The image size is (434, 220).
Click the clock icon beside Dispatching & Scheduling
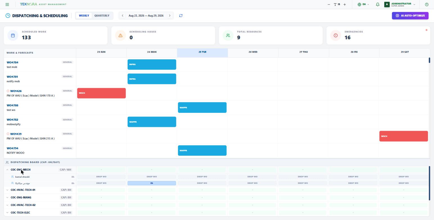point(8,16)
